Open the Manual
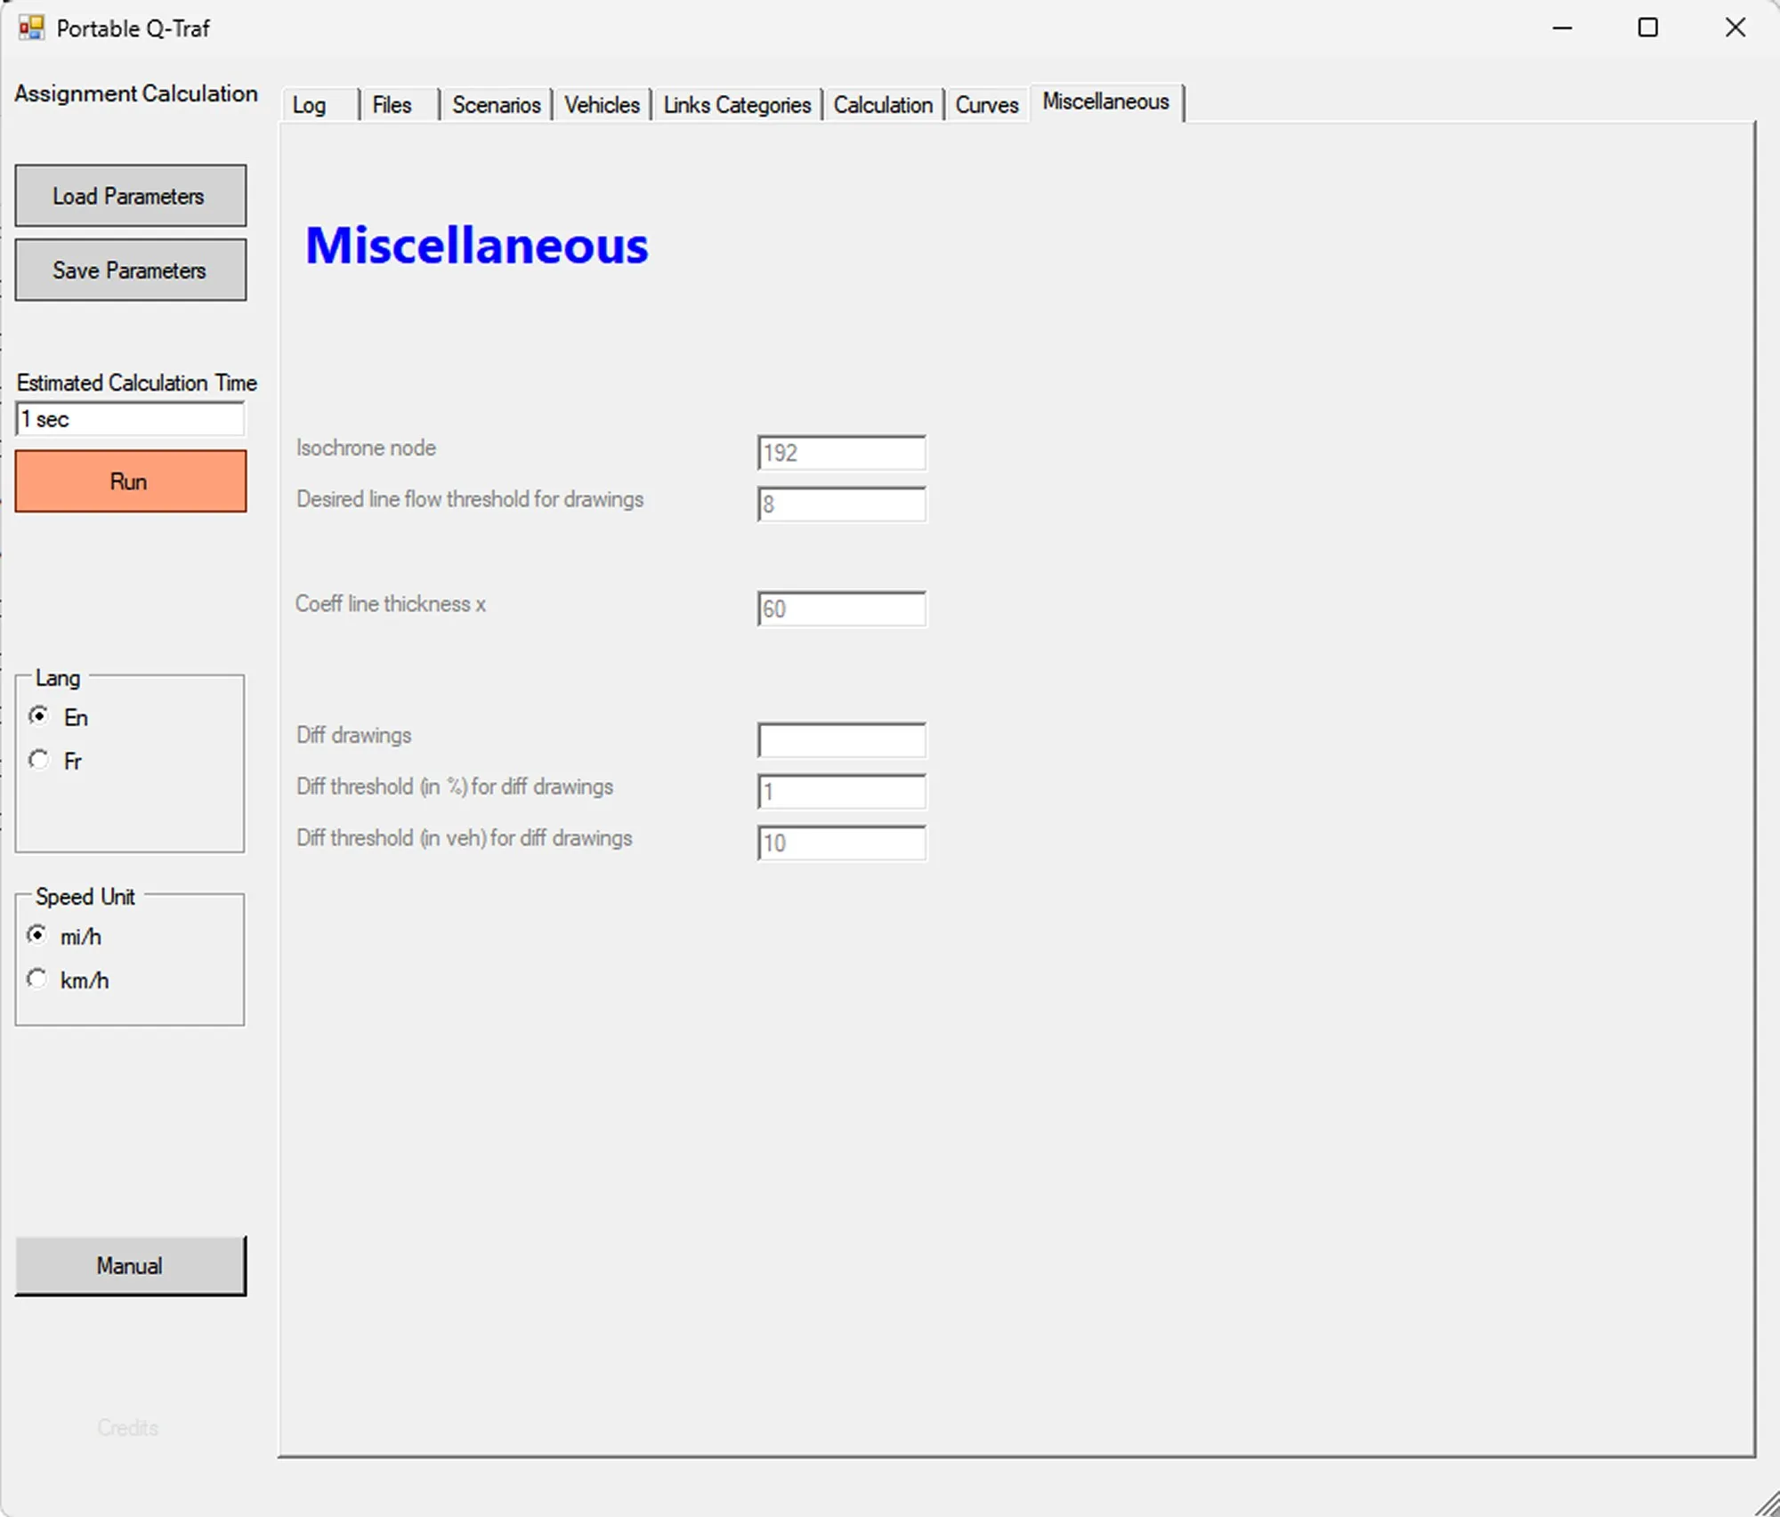Viewport: 1780px width, 1517px height. click(x=130, y=1265)
